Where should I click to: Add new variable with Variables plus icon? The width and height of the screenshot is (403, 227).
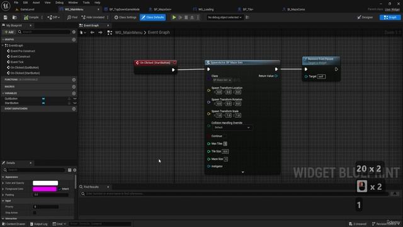pyautogui.click(x=74, y=93)
